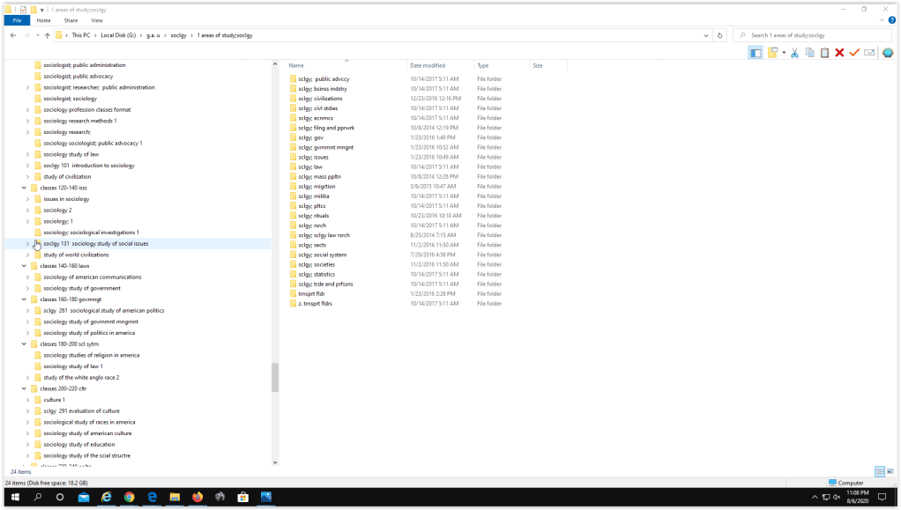Expand 'sociology study of law' tree node
The width and height of the screenshot is (901, 510).
click(27, 154)
